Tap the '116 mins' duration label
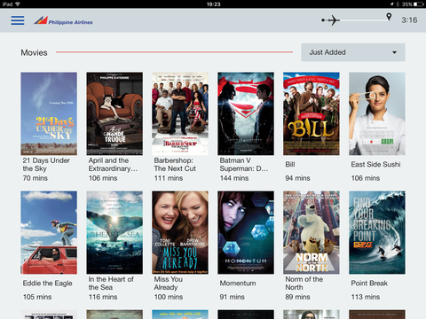Screen dimensions: 426x319 click(103, 297)
